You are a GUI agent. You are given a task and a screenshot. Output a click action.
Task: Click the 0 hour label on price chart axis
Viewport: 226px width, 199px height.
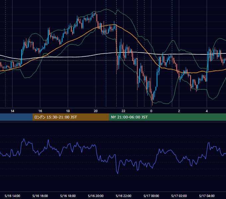[x=151, y=111]
